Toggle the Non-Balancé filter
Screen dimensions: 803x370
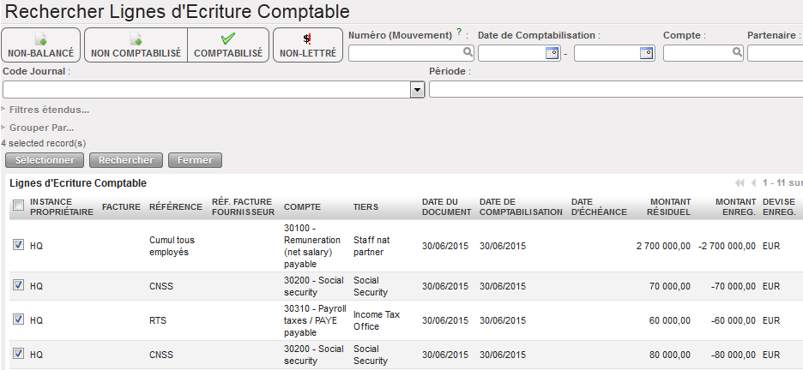pos(41,45)
